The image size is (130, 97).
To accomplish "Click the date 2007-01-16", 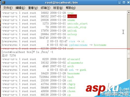I will click(x=58, y=34).
